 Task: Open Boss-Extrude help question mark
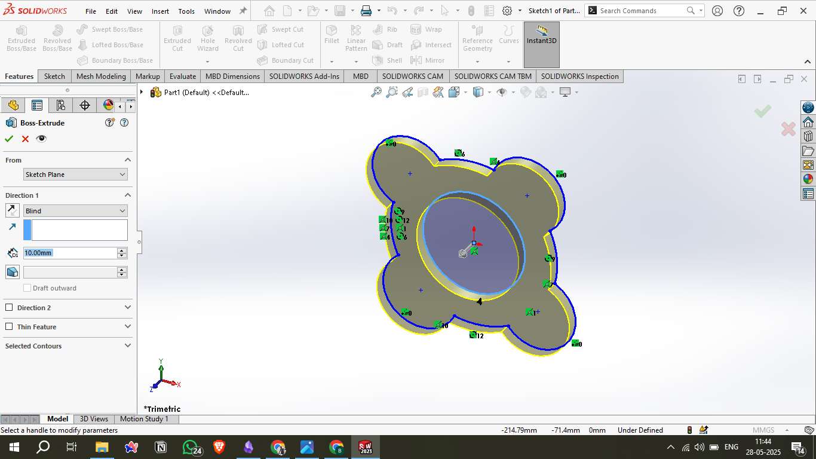point(124,123)
